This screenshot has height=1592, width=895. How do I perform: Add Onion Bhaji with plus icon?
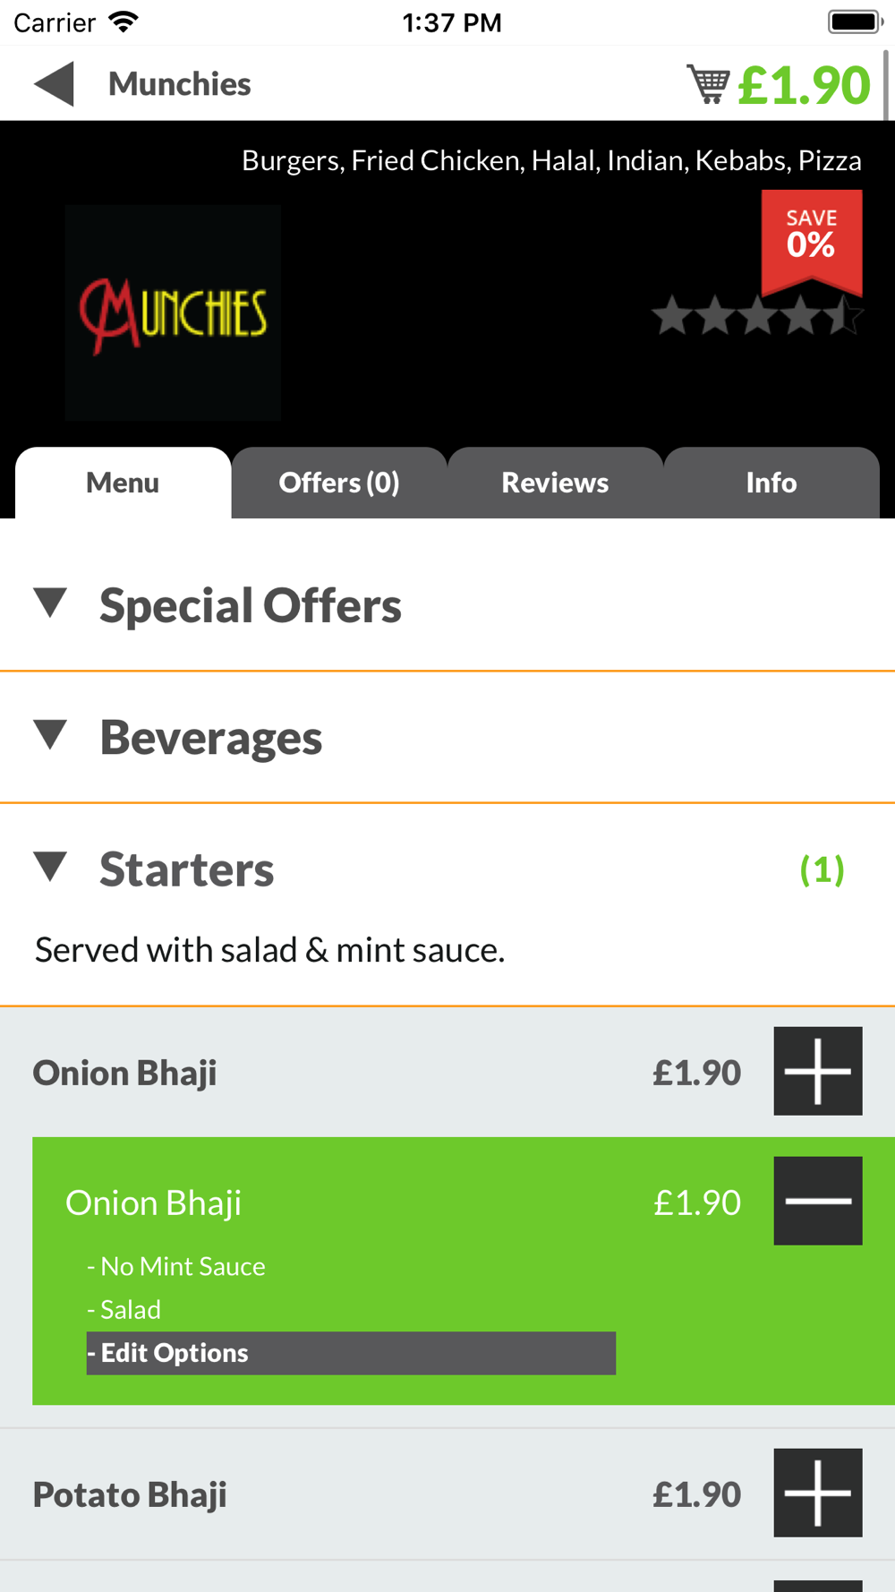coord(818,1071)
